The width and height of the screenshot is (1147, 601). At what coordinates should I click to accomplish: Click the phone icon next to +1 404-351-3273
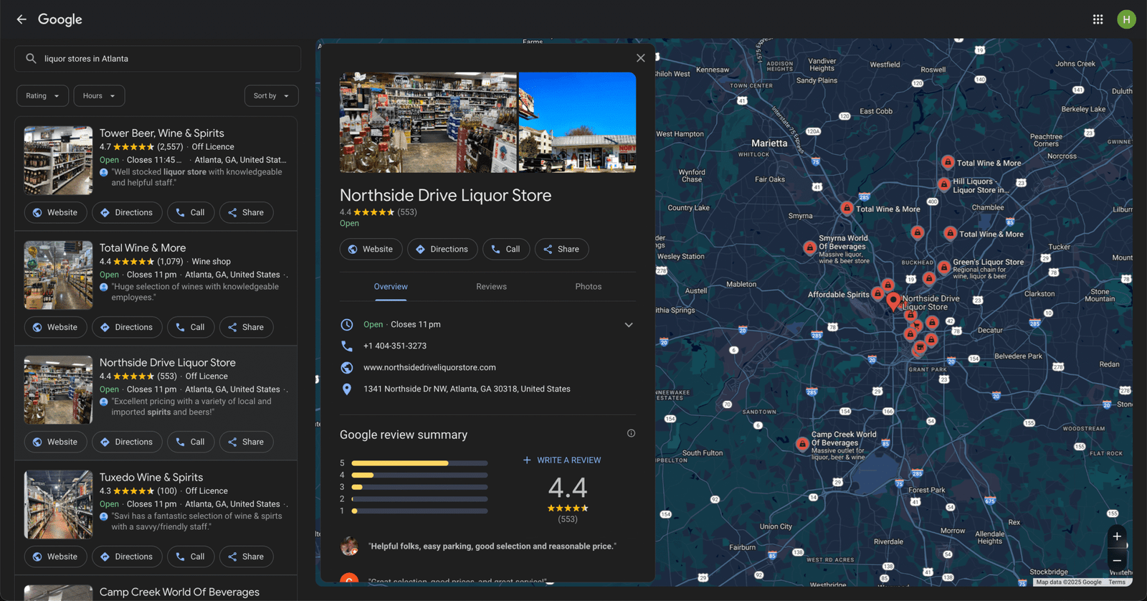[347, 346]
